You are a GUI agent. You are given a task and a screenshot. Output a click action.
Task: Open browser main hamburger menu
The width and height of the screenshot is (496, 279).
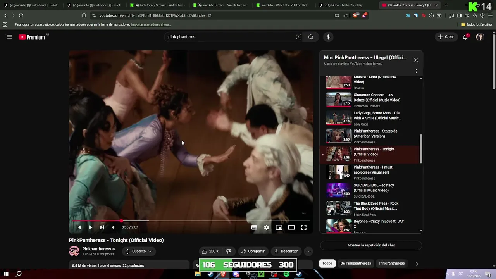click(490, 15)
